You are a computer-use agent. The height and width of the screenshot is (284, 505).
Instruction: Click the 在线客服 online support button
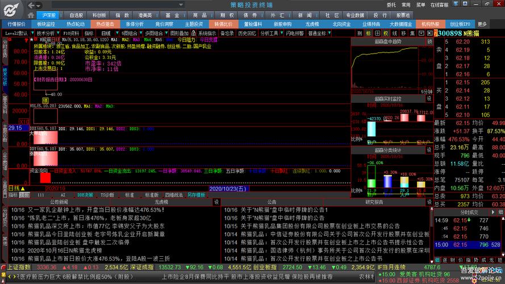(x=439, y=5)
